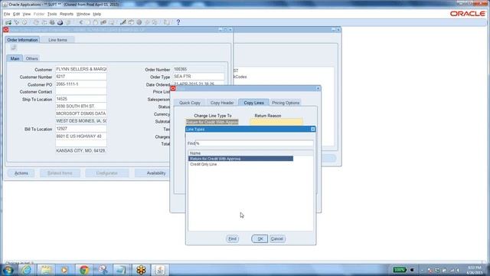Switch to the Others sub-tab
The width and height of the screenshot is (490, 276).
(32, 58)
